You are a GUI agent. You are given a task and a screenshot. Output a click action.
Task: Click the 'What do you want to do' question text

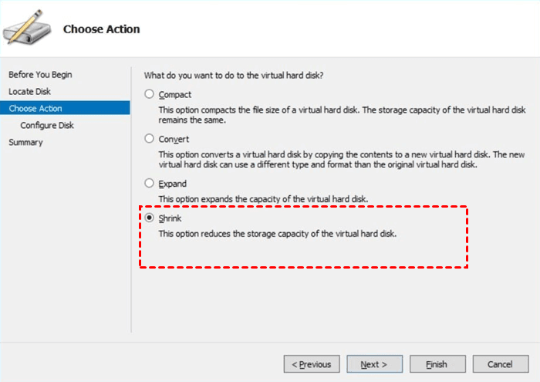click(x=233, y=75)
